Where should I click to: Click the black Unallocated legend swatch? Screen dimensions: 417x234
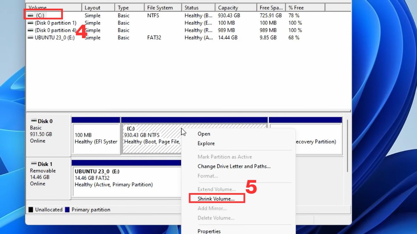(31, 210)
